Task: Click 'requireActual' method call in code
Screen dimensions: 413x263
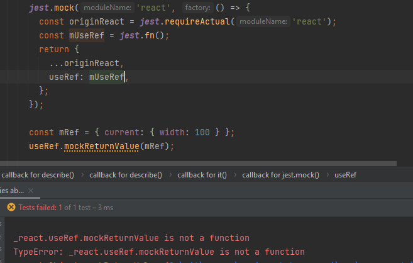Action: coord(197,21)
